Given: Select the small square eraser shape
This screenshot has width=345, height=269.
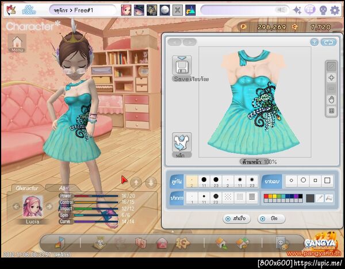Looking at the screenshot, I should (x=315, y=181).
